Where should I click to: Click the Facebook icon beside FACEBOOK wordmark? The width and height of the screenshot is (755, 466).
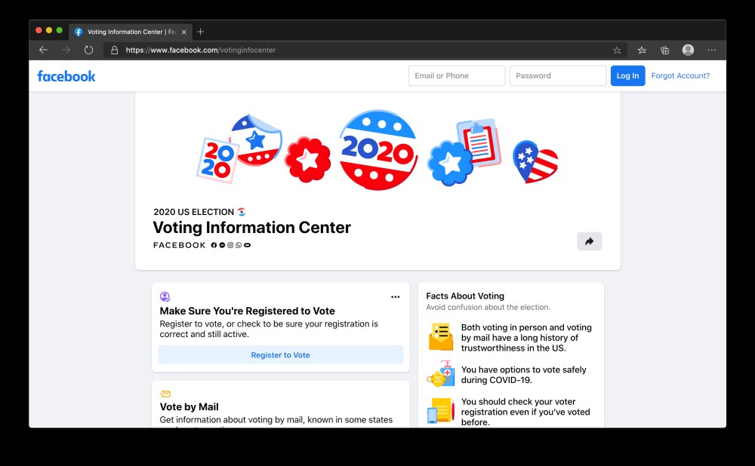(x=214, y=245)
